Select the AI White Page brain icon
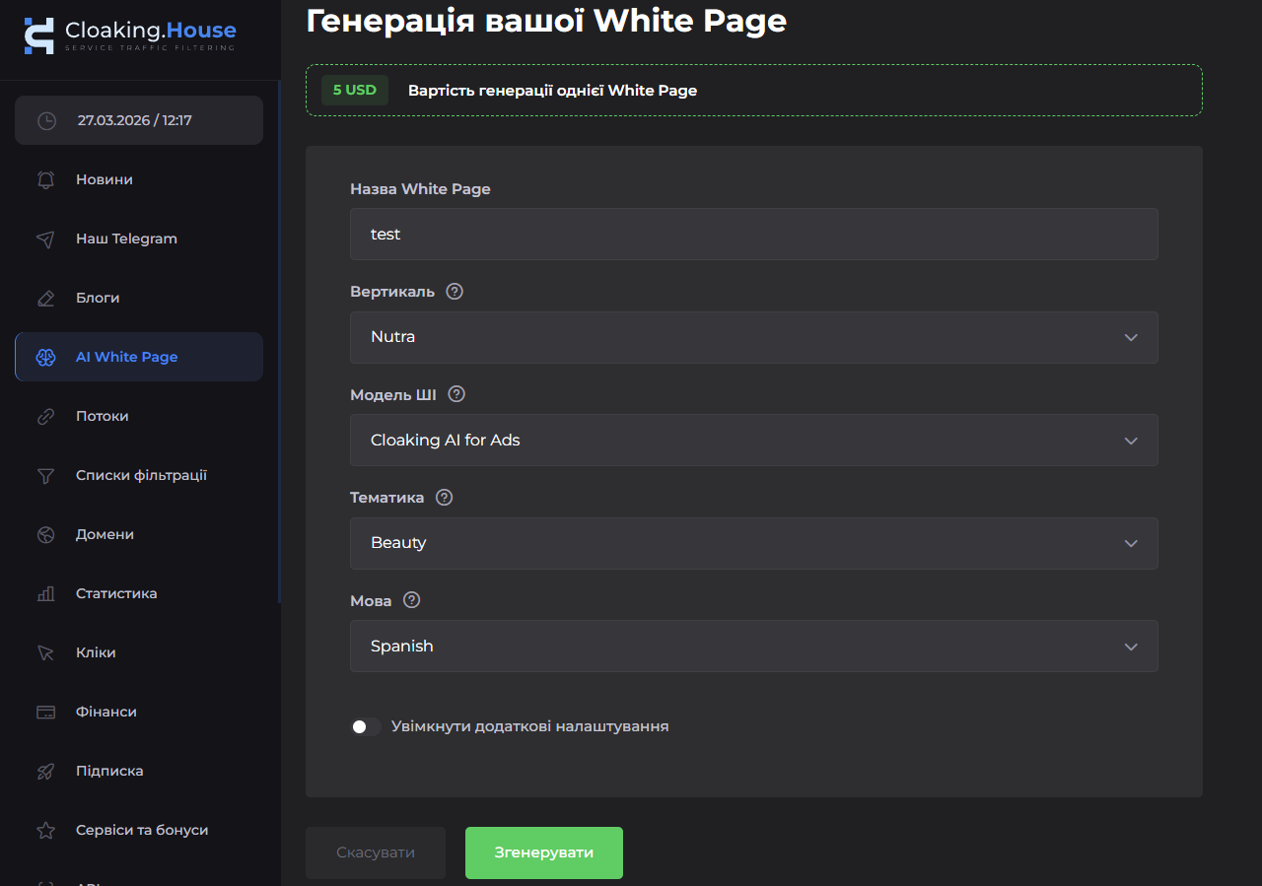The image size is (1262, 886). pyautogui.click(x=45, y=357)
